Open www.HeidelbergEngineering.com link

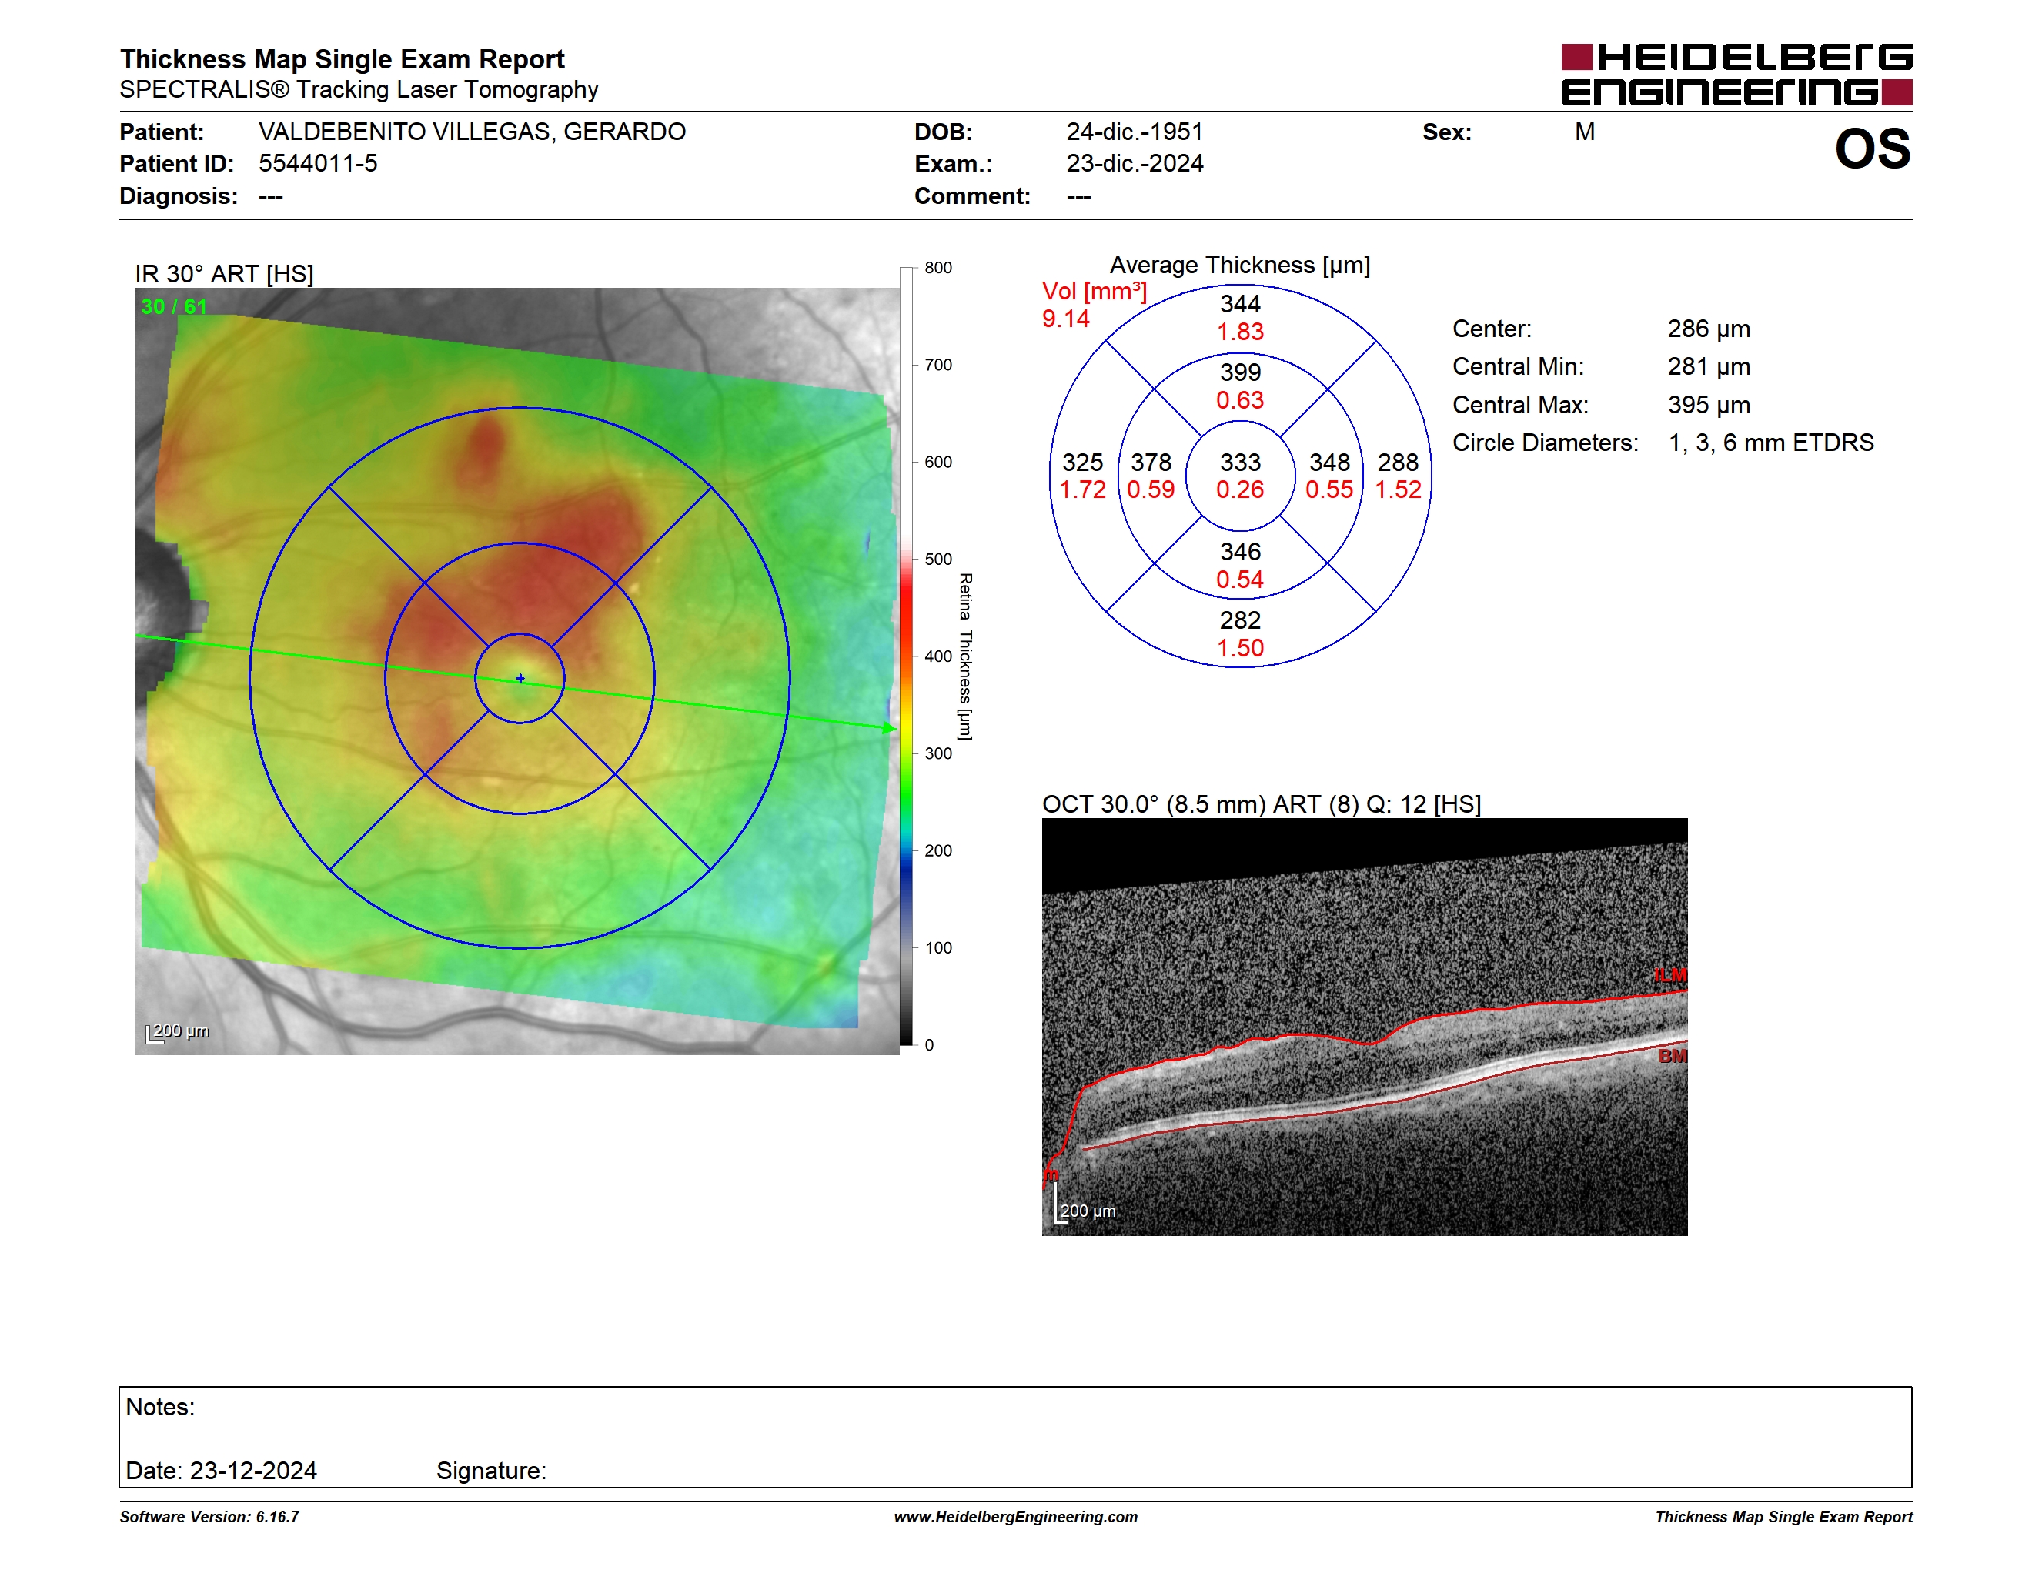click(1015, 1517)
